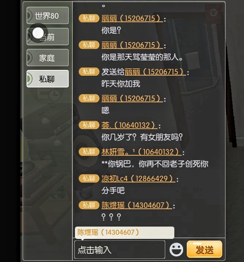This screenshot has height=262, width=244.
Task: Switch to the 世界80 chat tab
Action: point(47,15)
